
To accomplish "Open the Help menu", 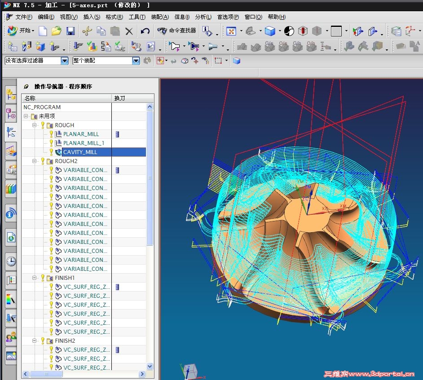I will pyautogui.click(x=277, y=17).
